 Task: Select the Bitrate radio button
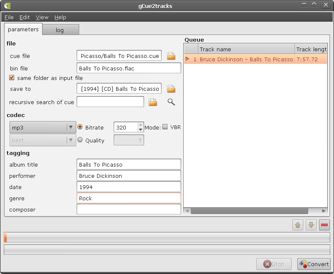tap(80, 127)
